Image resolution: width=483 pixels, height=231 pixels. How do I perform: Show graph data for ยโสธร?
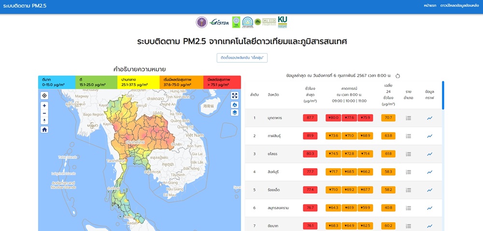click(430, 154)
